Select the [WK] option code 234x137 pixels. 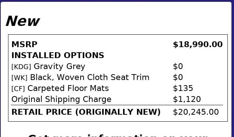click(x=19, y=77)
